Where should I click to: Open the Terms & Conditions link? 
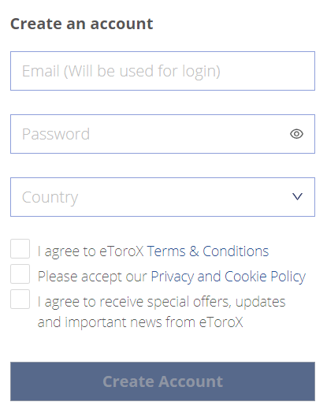tap(208, 251)
